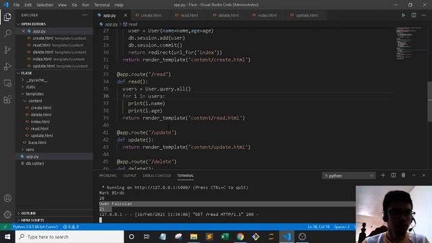Open the Remote Explorer view
The height and width of the screenshot is (243, 432).
[x=7, y=83]
